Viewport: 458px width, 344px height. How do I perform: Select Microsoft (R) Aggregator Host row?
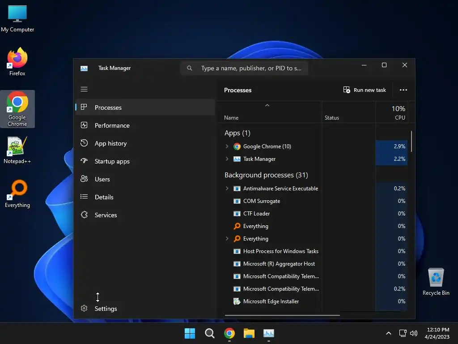pyautogui.click(x=313, y=263)
